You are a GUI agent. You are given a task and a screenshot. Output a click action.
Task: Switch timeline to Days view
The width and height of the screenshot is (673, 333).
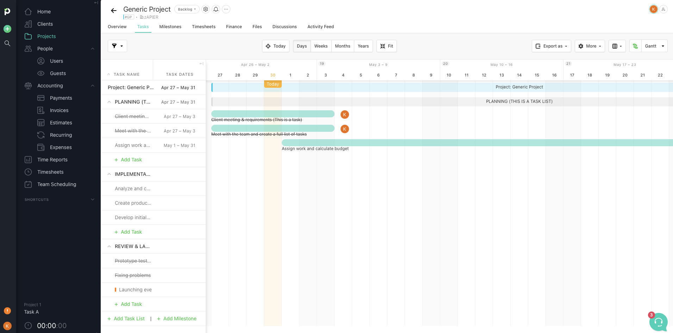[302, 46]
